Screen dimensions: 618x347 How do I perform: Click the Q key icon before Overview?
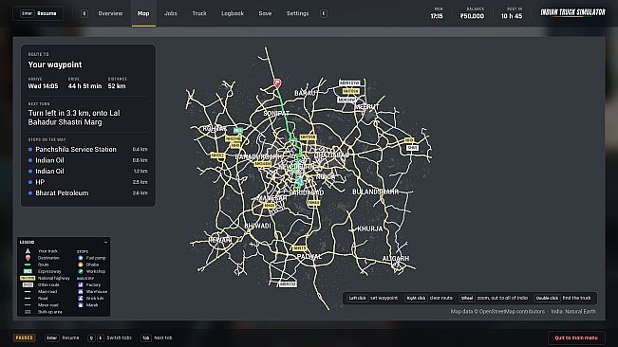(x=84, y=13)
